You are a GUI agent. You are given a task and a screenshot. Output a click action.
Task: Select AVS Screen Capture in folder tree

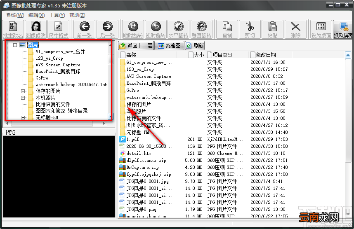pos(58,65)
